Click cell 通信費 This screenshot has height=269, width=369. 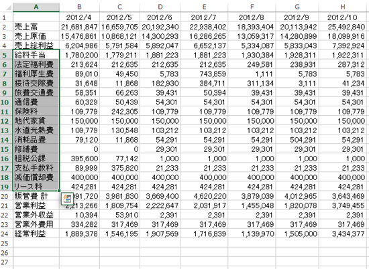click(36, 102)
